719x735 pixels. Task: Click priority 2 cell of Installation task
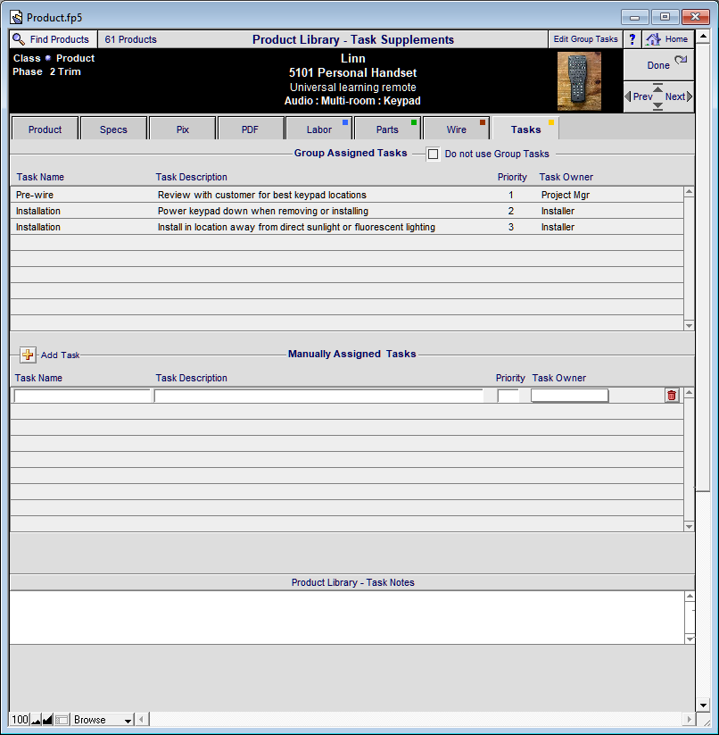pos(510,211)
